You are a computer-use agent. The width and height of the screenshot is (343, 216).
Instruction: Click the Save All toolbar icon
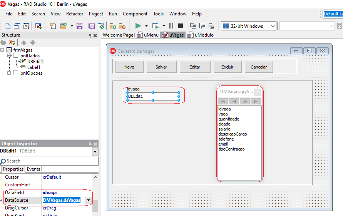coord(92,26)
